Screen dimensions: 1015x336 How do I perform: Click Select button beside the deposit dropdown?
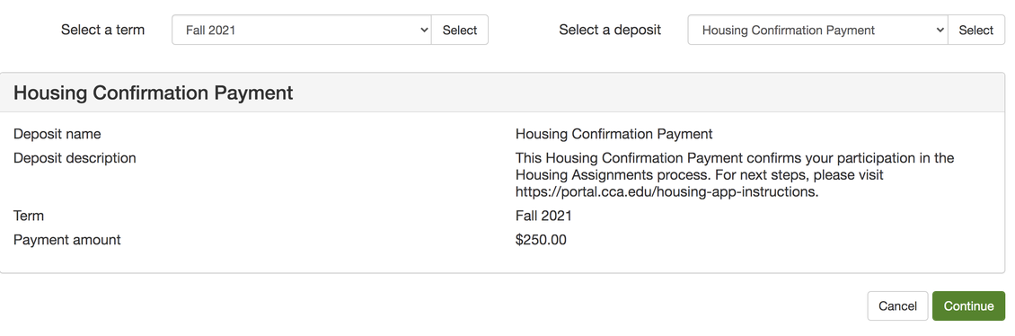pyautogui.click(x=976, y=30)
